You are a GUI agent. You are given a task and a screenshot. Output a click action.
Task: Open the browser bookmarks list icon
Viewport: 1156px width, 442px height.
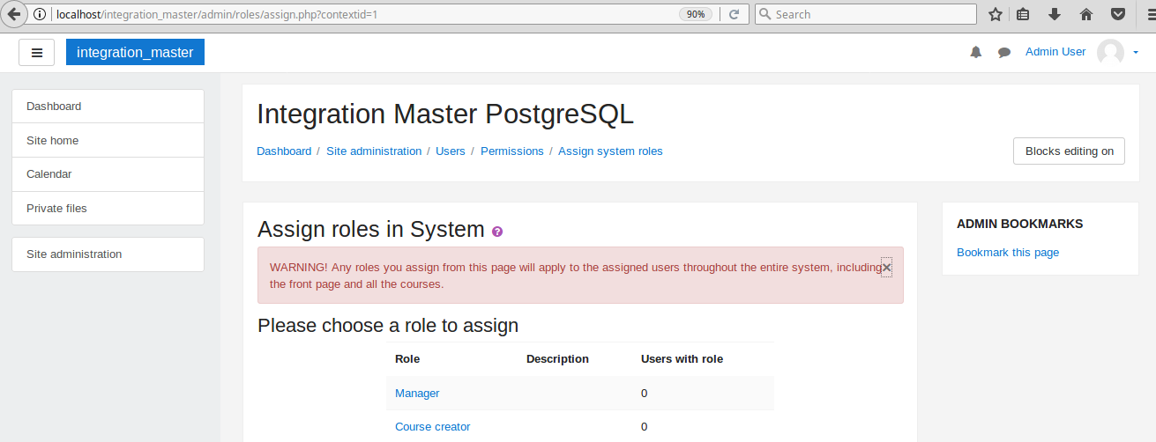click(1023, 14)
